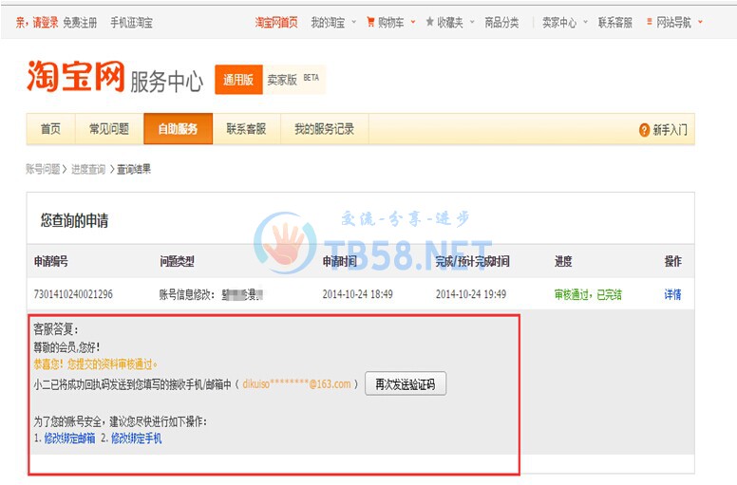Click application time 2014-10-24 18:49
The image size is (737, 485).
(x=358, y=294)
